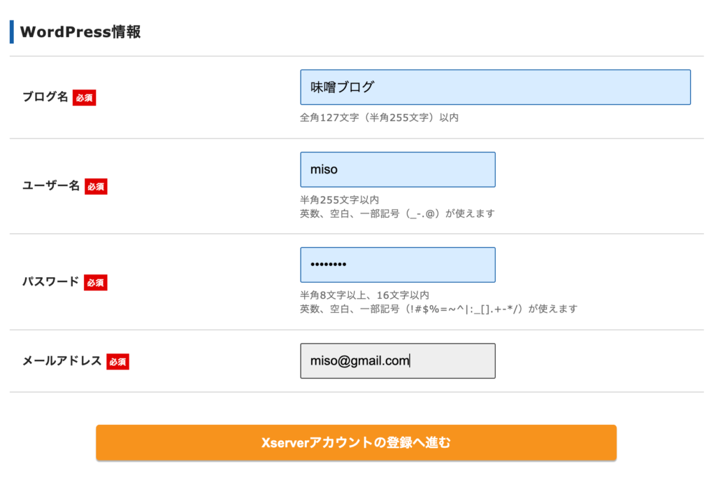Click the 必須 badge beside メールアドレス
This screenshot has width=716, height=478.
tap(117, 361)
